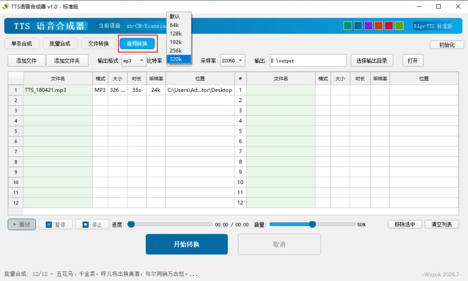Switch to the 音频转换 tab
Viewport: 468px width, 281px height.
pyautogui.click(x=137, y=44)
